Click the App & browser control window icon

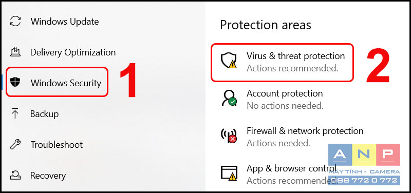(229, 173)
